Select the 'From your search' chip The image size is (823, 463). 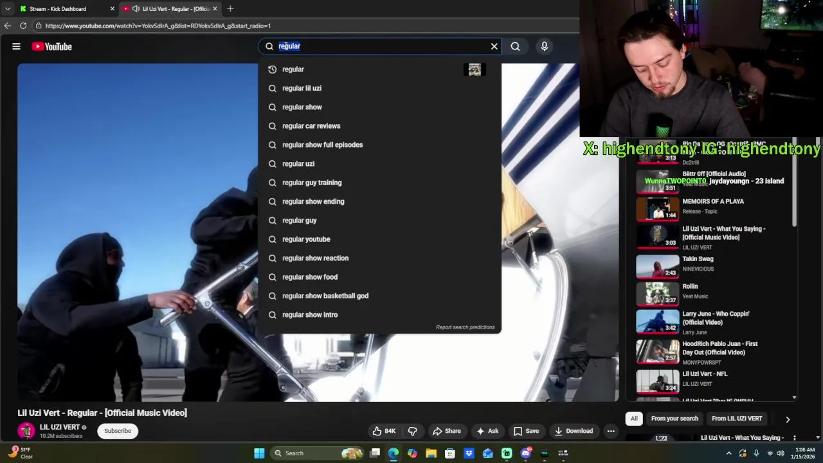coord(674,419)
